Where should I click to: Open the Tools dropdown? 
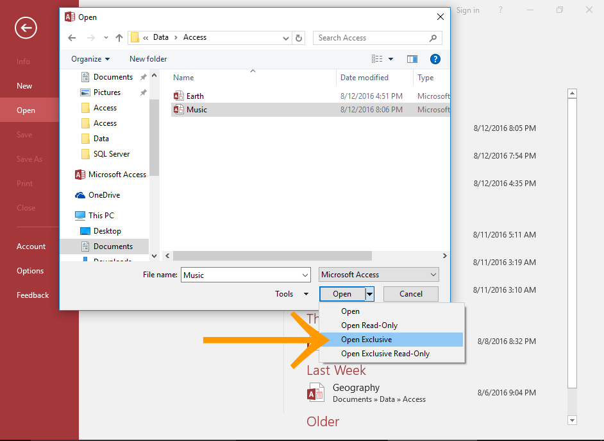click(292, 294)
